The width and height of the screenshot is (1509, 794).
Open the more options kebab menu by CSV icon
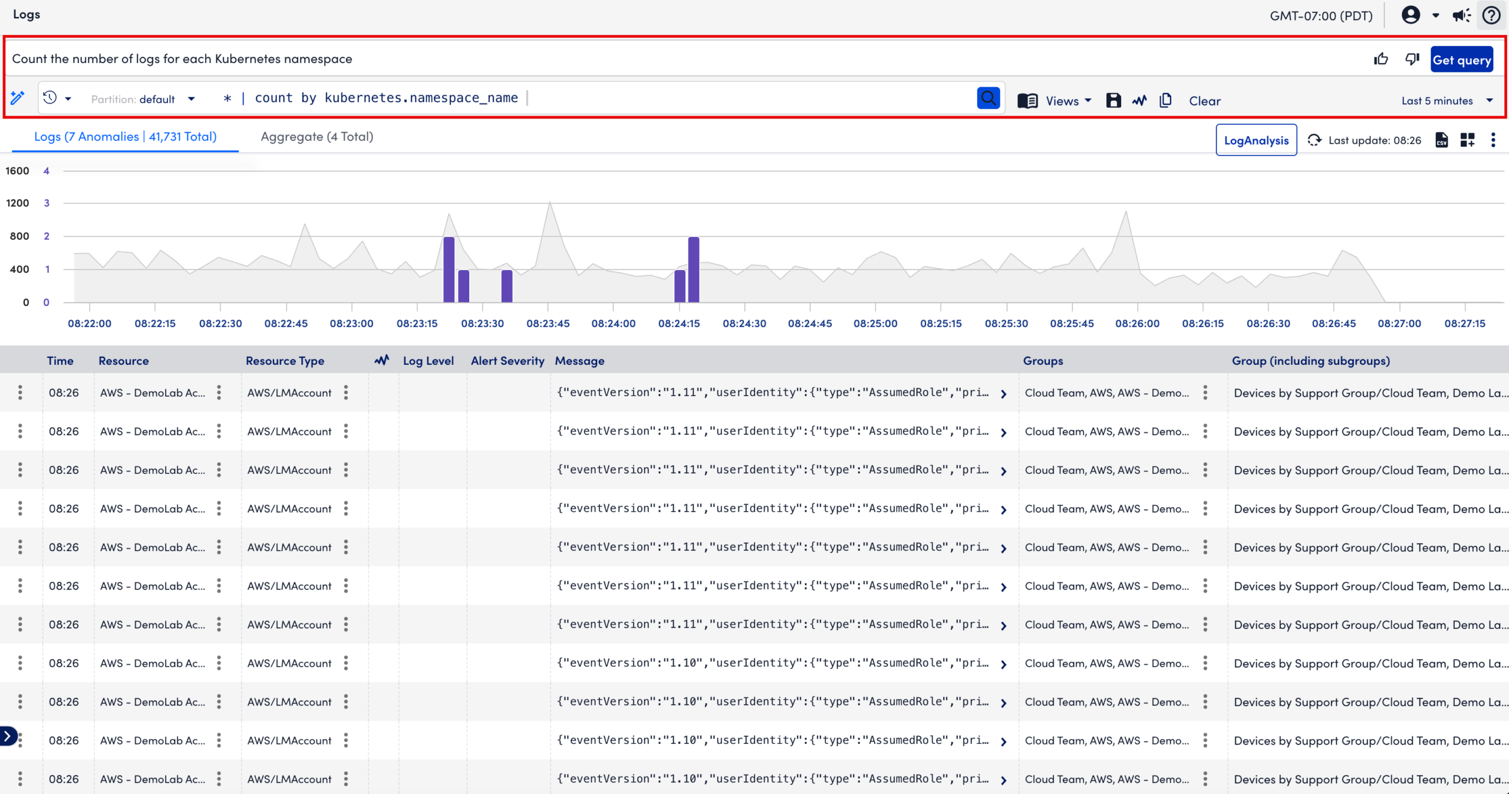tap(1493, 140)
